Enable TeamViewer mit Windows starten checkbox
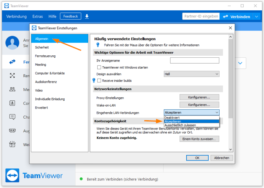The width and height of the screenshot is (264, 188). tap(99, 67)
